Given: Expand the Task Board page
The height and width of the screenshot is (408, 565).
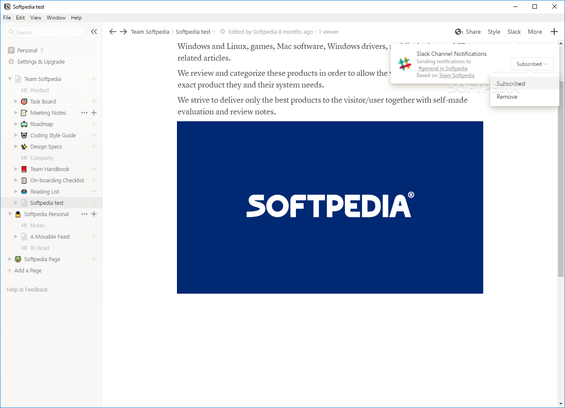Looking at the screenshot, I should point(16,101).
